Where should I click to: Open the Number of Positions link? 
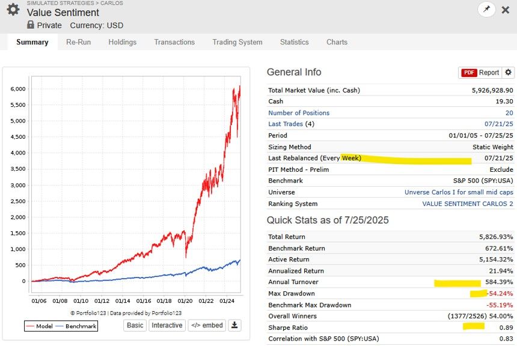[299, 113]
